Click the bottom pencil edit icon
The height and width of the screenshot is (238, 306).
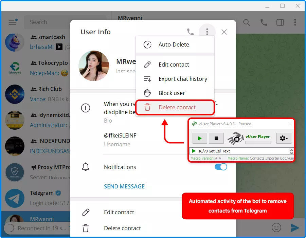click(86, 212)
